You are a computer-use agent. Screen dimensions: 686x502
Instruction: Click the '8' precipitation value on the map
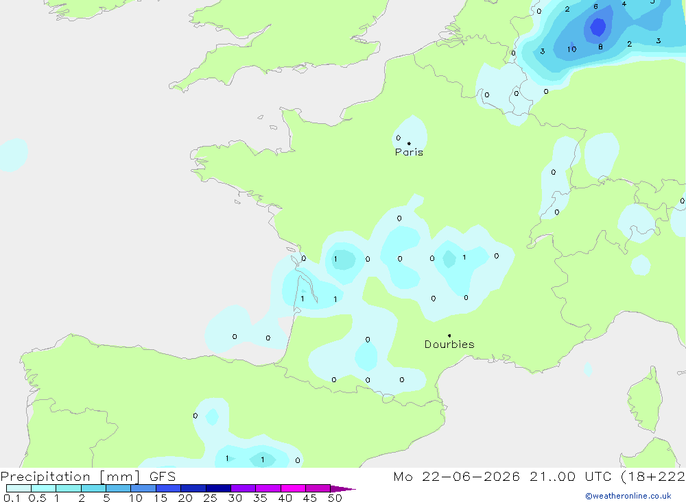tap(600, 47)
